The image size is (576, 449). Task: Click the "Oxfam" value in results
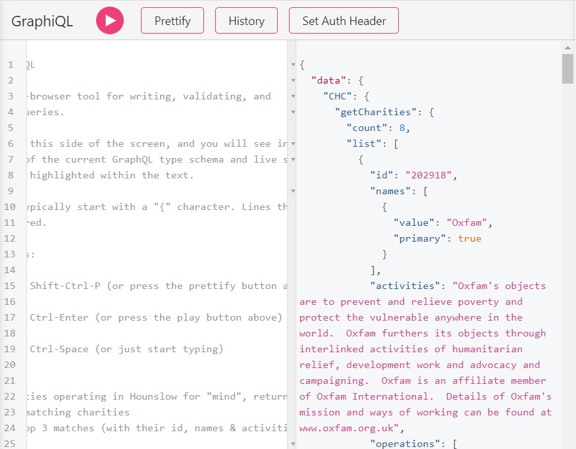[469, 223]
